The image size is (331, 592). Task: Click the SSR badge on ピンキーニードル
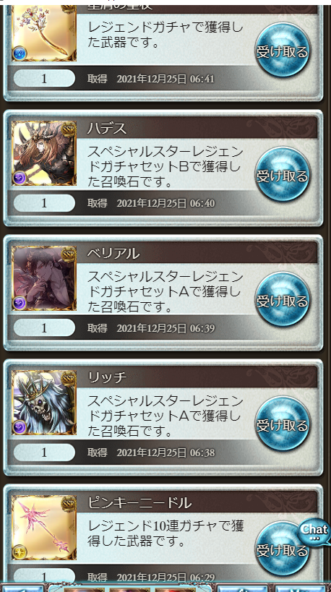point(69,503)
